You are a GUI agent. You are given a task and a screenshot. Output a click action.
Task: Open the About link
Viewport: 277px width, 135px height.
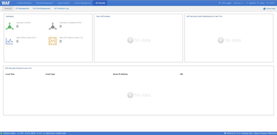click(x=262, y=3)
